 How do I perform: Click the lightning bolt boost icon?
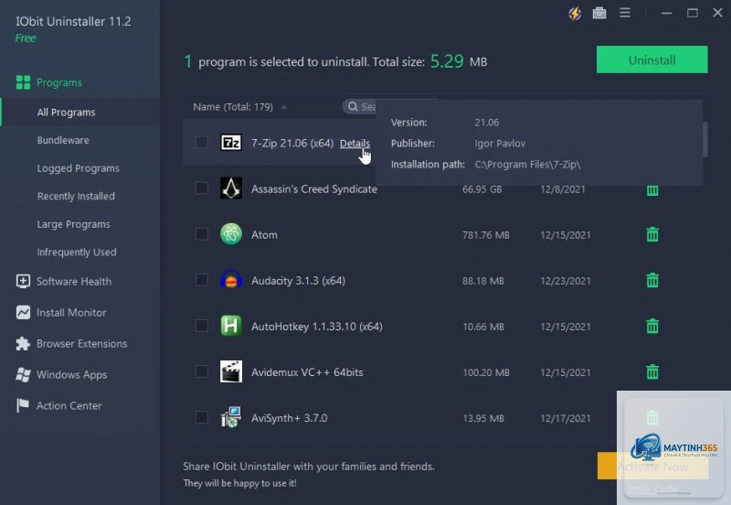[575, 14]
